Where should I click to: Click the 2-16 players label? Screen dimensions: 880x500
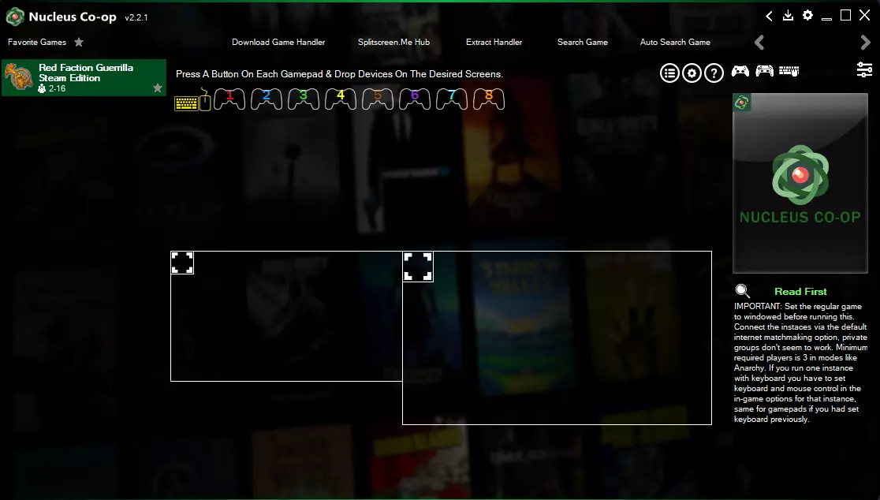tap(58, 88)
